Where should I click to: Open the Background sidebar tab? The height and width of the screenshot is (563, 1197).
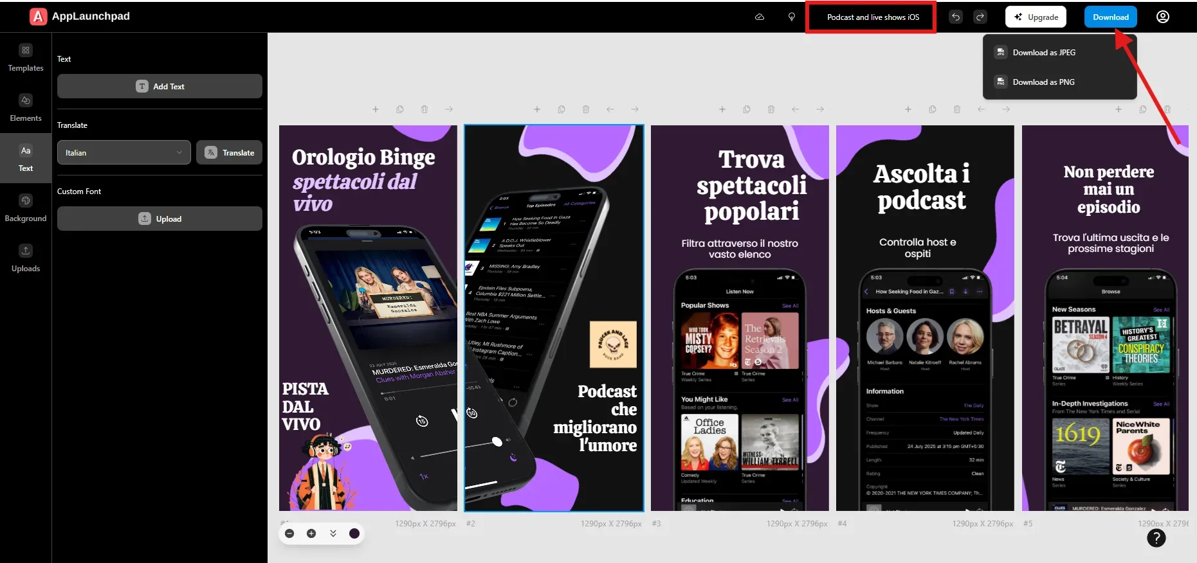point(26,208)
